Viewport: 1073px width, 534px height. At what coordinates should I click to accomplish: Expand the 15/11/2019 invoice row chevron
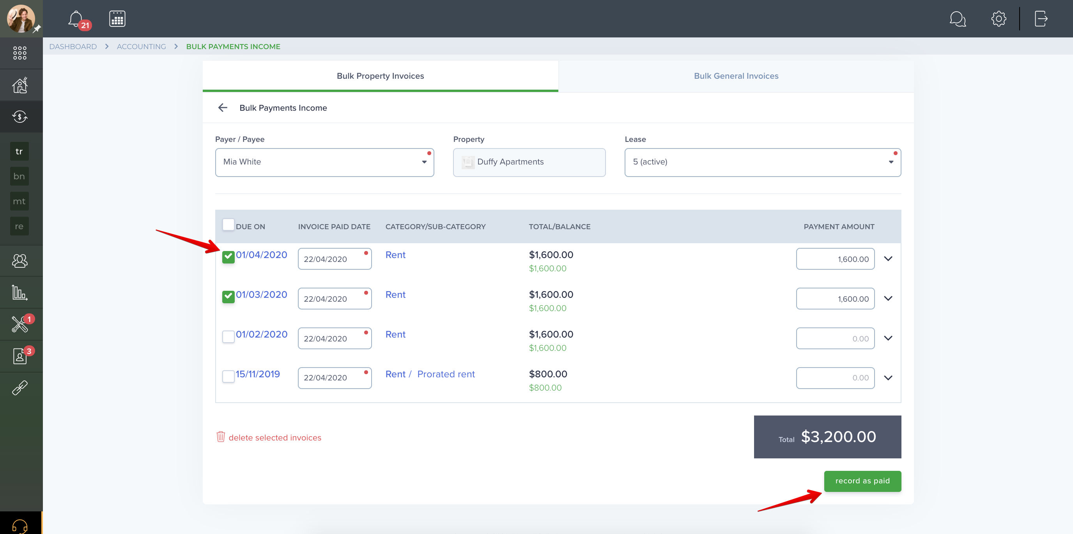pos(888,378)
